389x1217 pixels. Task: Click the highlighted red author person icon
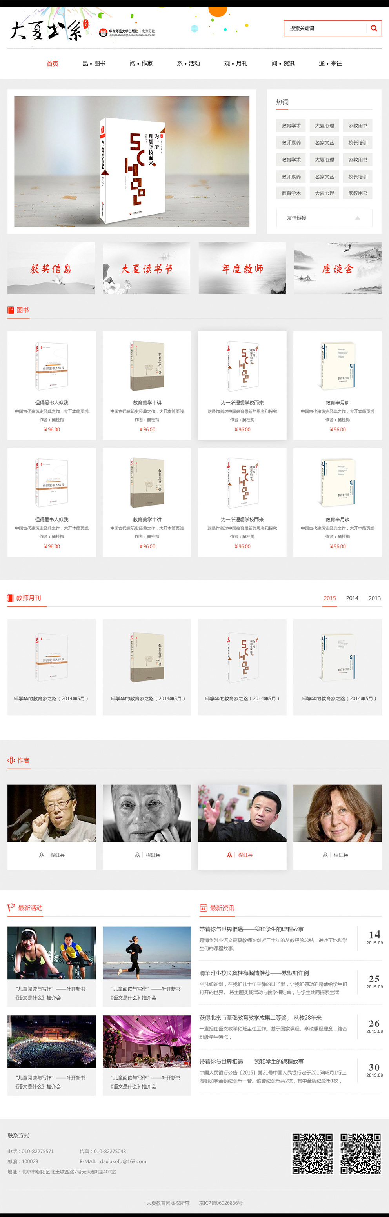click(229, 855)
